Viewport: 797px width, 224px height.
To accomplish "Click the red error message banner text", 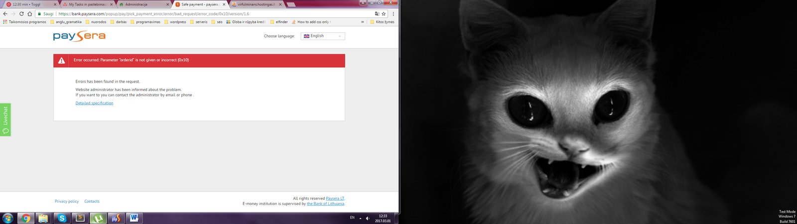I will pyautogui.click(x=131, y=60).
